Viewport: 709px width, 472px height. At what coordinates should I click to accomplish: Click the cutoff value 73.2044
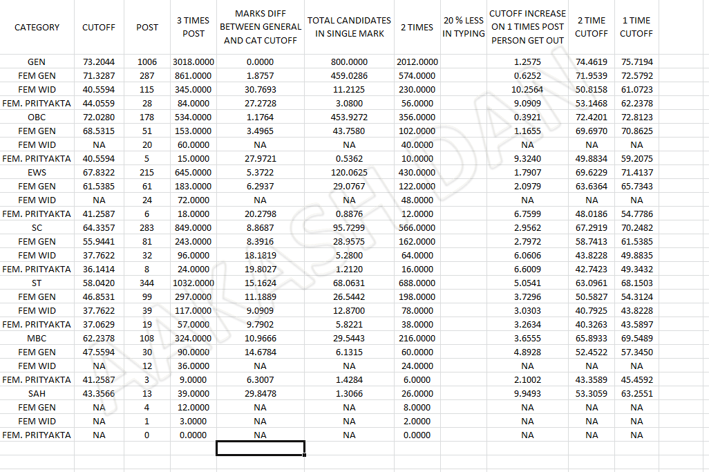pyautogui.click(x=99, y=62)
